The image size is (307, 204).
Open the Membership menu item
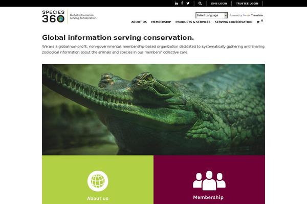161,22
